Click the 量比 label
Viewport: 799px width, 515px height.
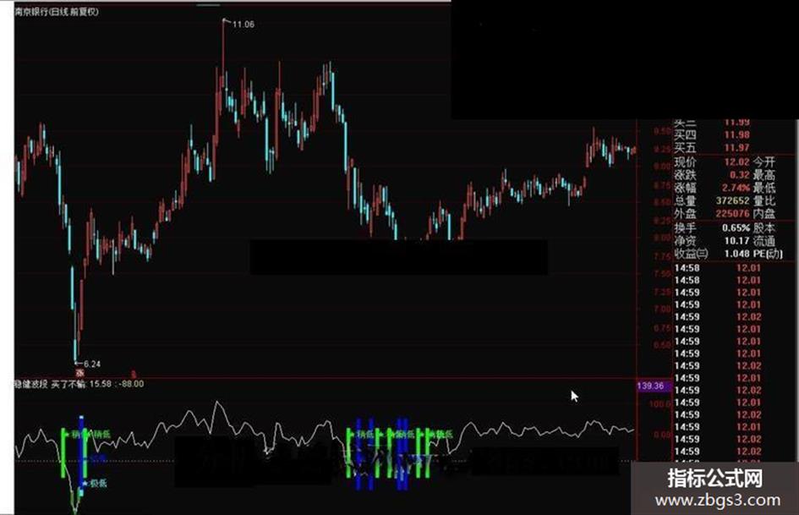click(x=763, y=200)
